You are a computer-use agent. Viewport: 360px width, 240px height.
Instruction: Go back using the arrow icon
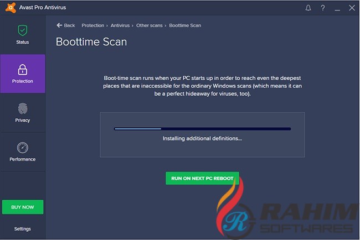click(59, 25)
